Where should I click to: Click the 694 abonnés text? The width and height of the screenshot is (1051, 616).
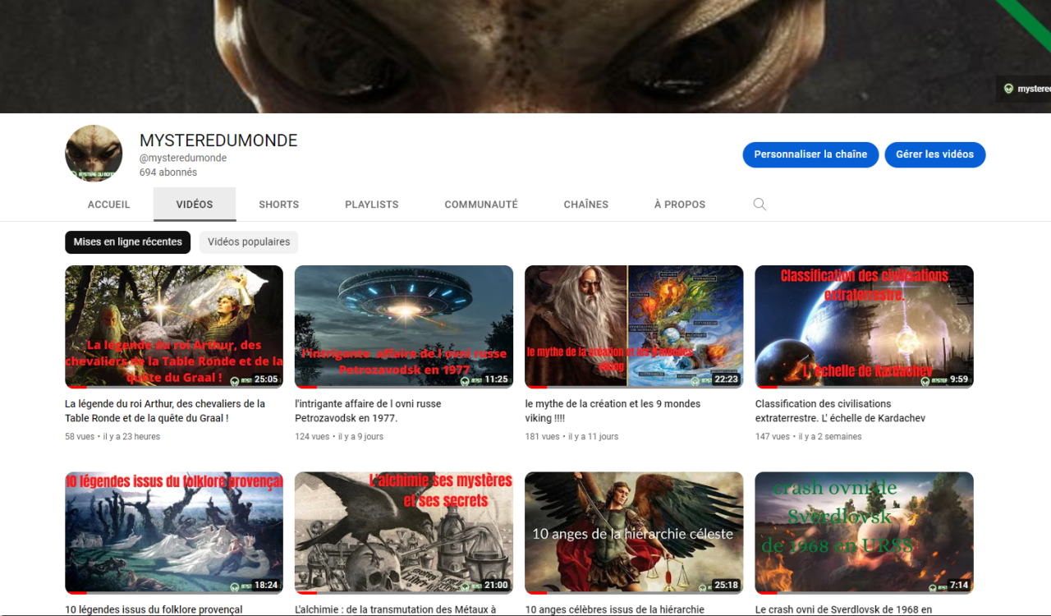pos(168,172)
